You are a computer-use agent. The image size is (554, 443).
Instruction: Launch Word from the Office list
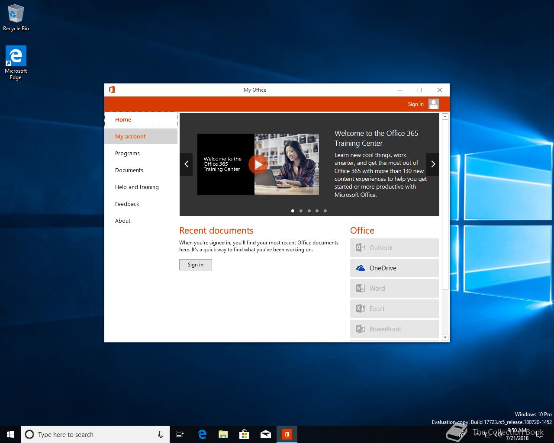coord(394,289)
